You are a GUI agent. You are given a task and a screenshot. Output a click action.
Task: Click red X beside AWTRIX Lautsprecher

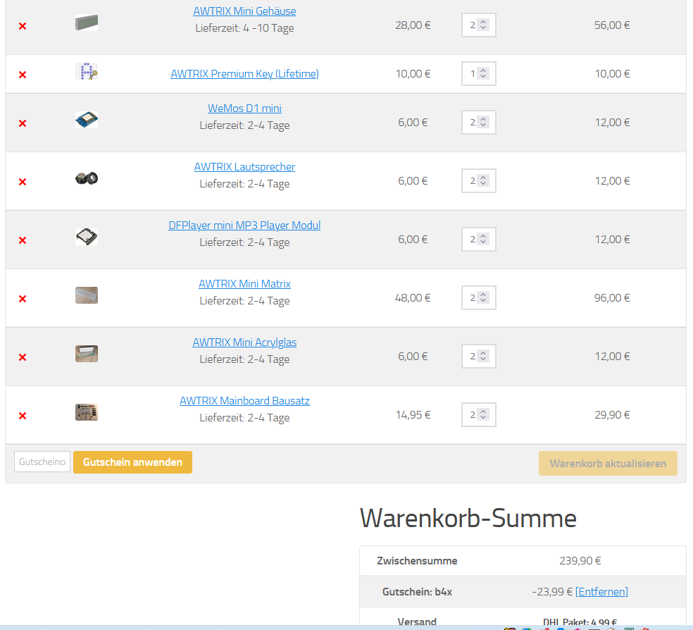pos(23,182)
